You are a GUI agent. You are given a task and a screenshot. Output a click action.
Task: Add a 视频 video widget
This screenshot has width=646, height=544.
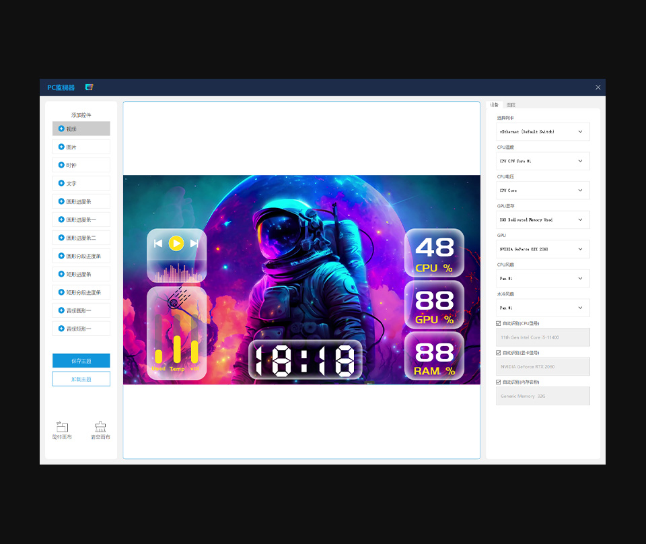pyautogui.click(x=81, y=129)
